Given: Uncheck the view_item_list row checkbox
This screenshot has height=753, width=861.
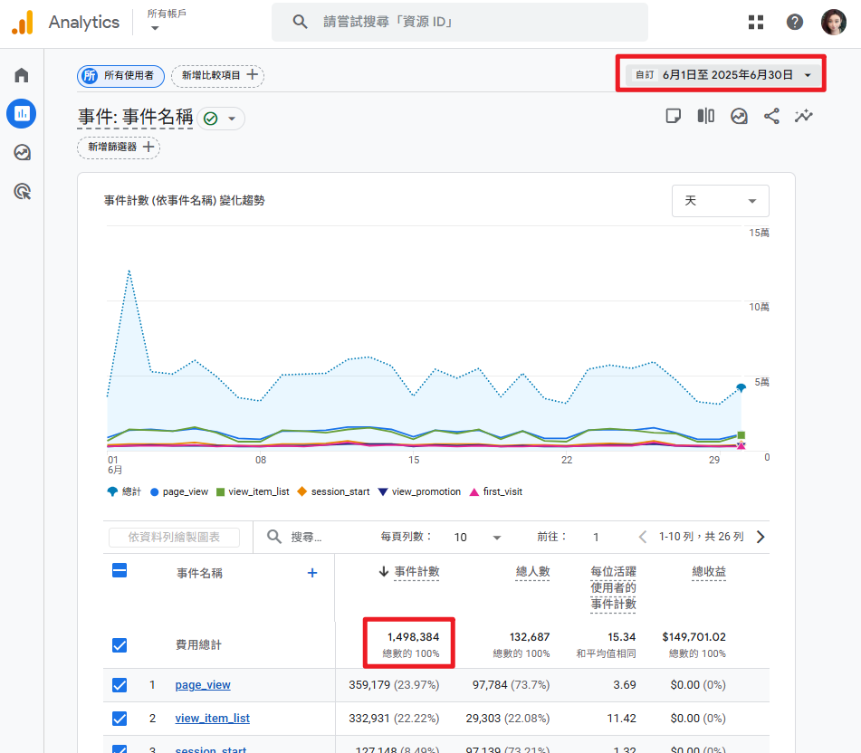Looking at the screenshot, I should coord(120,719).
